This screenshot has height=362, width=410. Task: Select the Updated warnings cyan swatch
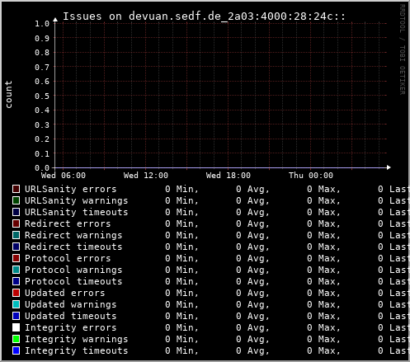tap(16, 304)
